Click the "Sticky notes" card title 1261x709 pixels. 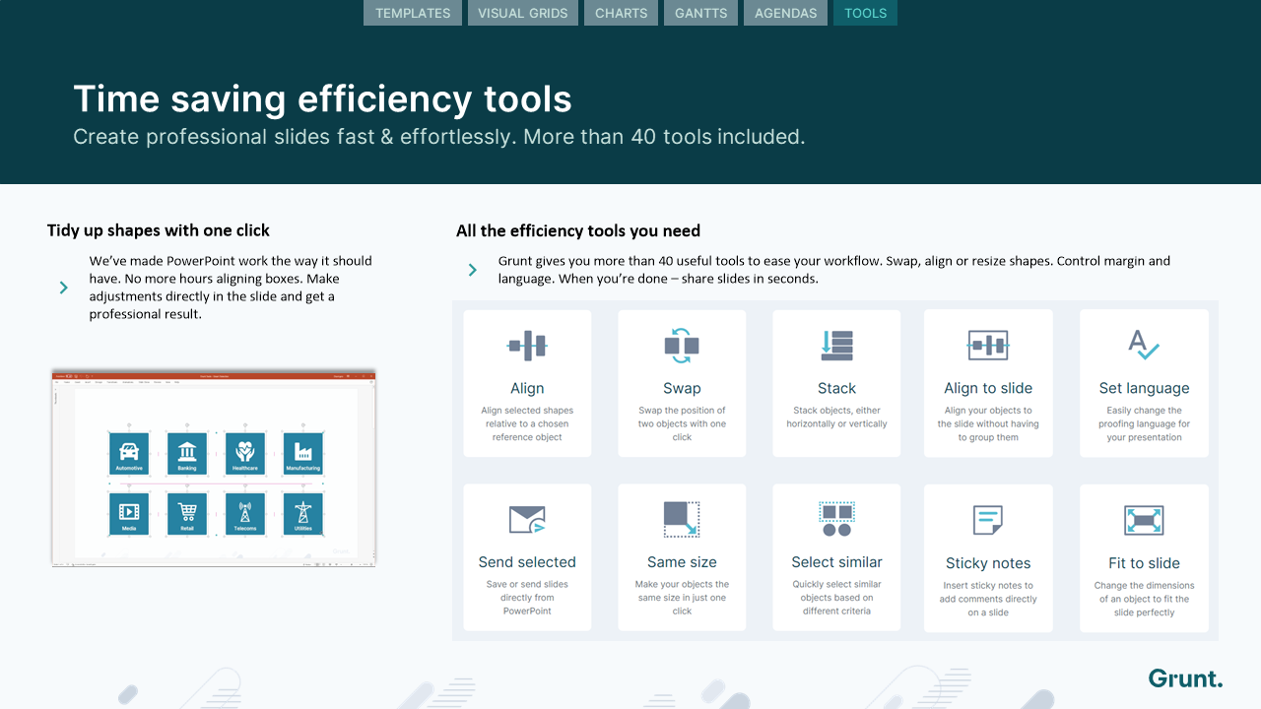988,563
